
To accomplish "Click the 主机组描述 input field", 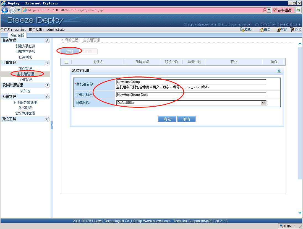I will 191,95.
